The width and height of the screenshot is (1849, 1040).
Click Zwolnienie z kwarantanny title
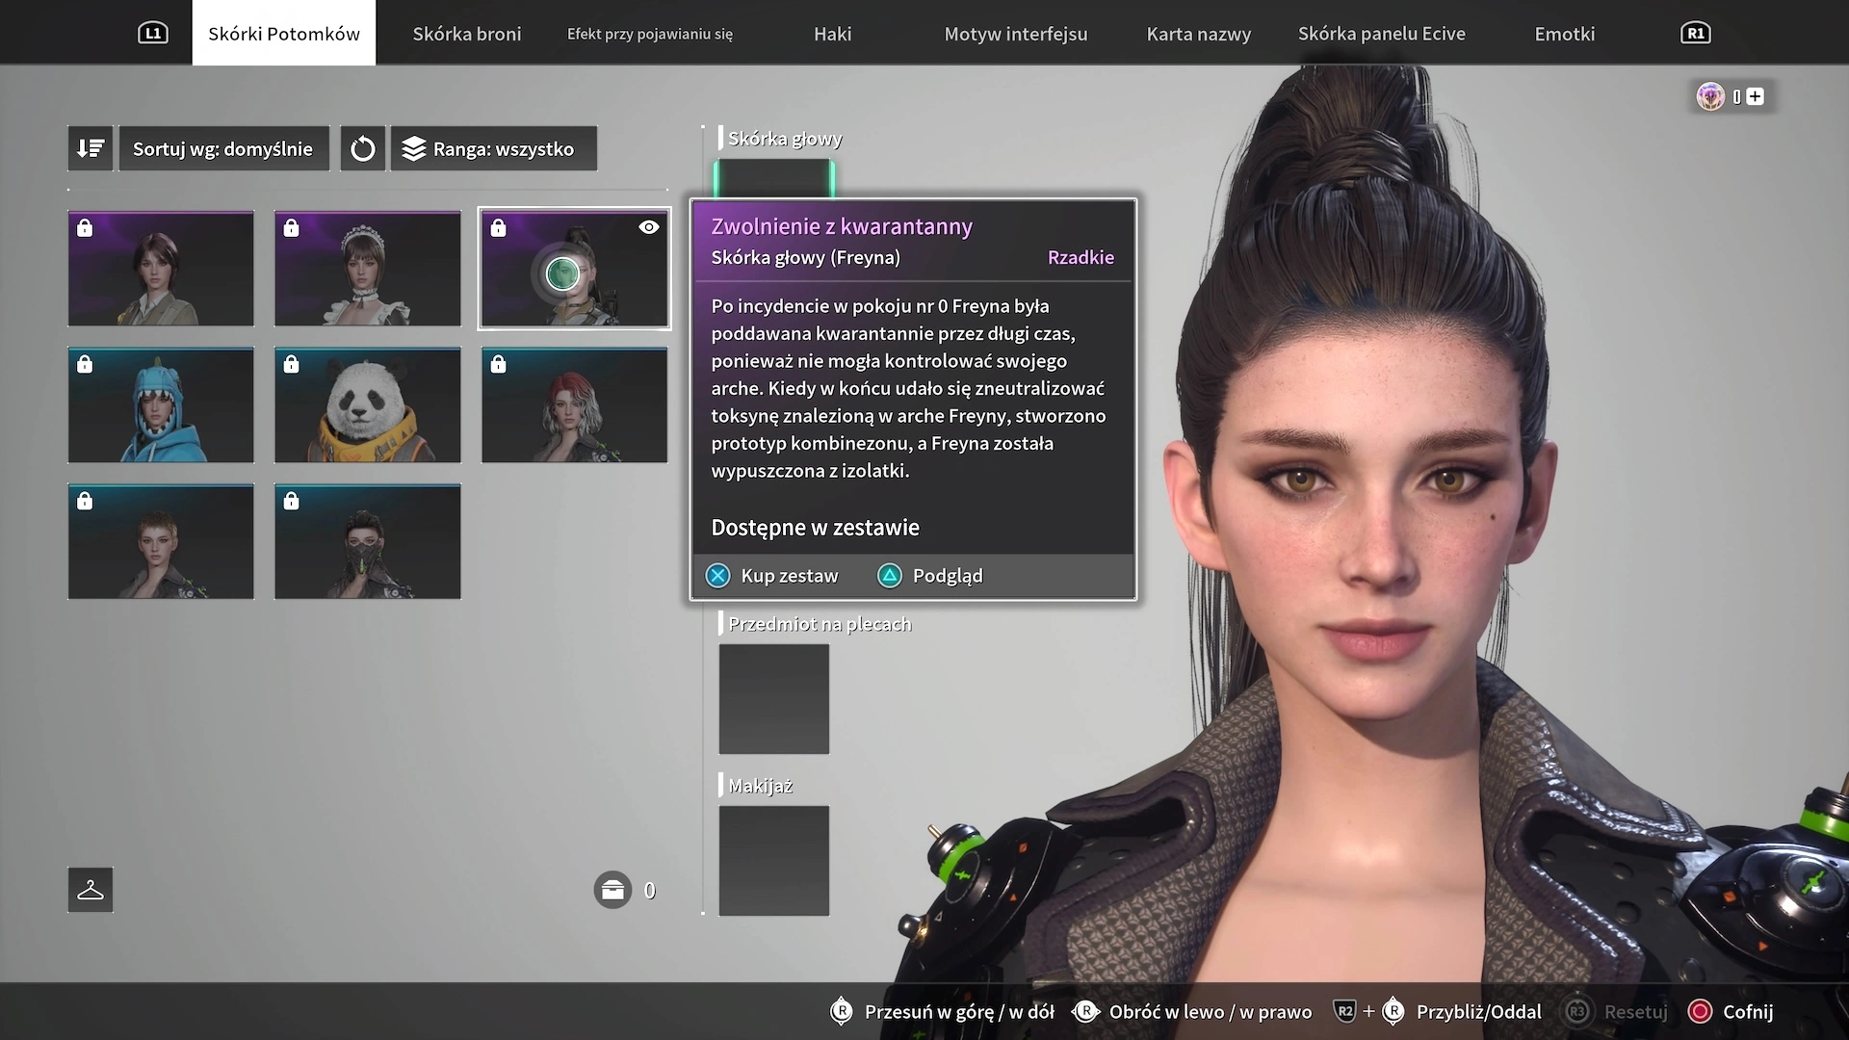pyautogui.click(x=842, y=226)
